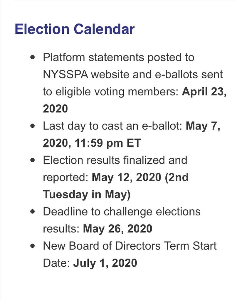Image resolution: width=247 pixels, height=300 pixels.
Task: Click the 2020 following April 23
Action: 55,109
